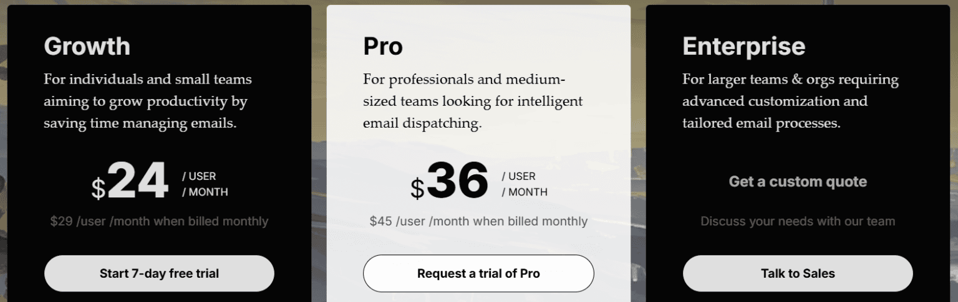Click the Pro plan heading
958x302 pixels.
click(x=383, y=47)
